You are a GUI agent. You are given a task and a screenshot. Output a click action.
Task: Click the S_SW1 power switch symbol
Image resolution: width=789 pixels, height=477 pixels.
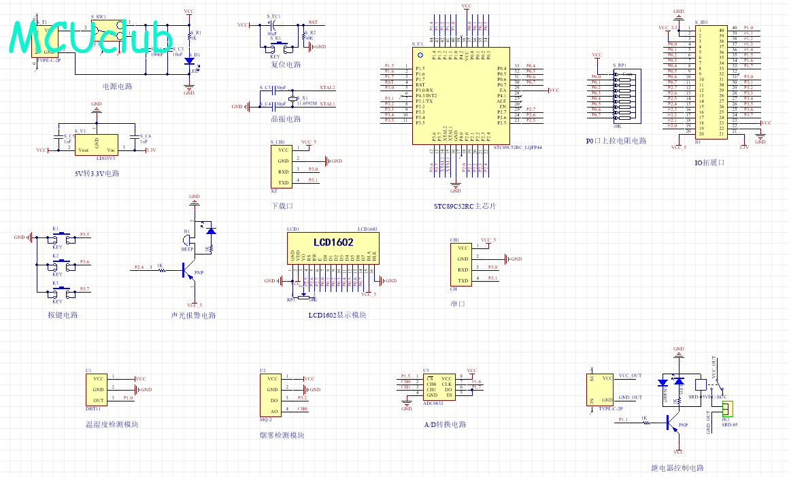coord(107,30)
